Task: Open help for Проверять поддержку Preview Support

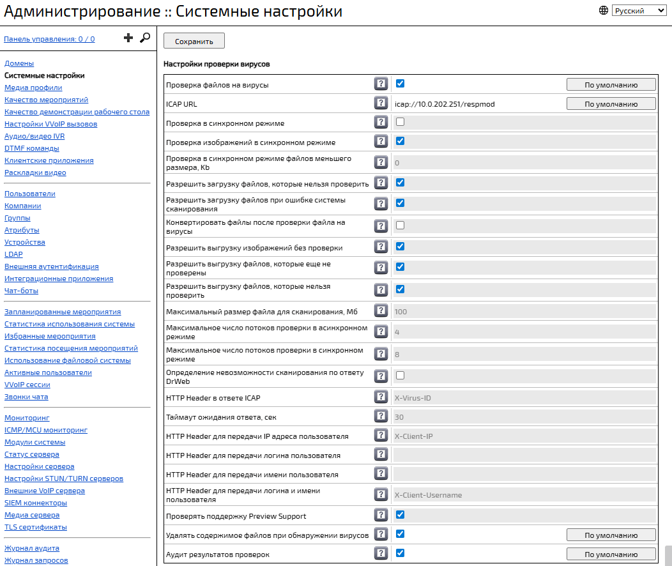Action: (381, 516)
